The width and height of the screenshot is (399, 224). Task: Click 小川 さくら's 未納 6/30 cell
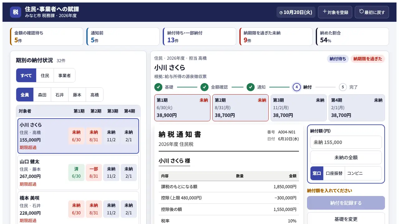[76, 136]
